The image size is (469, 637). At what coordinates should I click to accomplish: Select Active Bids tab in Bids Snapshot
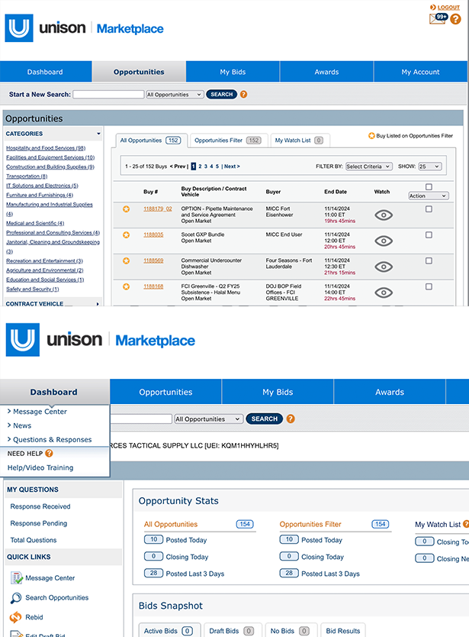[x=169, y=631]
